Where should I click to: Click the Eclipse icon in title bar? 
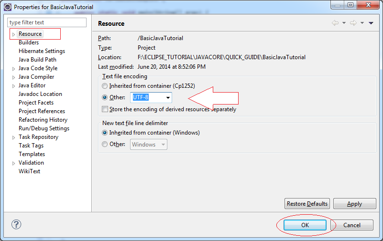pos(8,7)
